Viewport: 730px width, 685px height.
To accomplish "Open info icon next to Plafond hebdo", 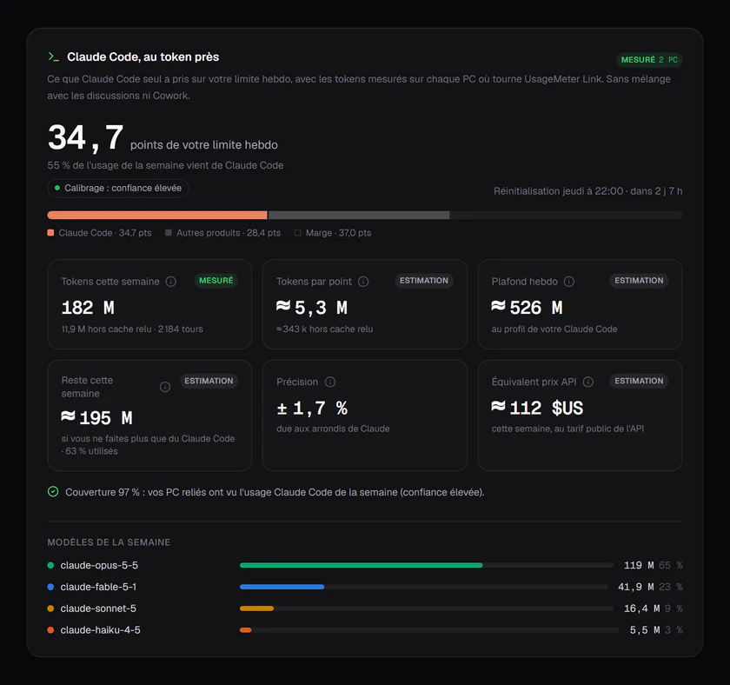I will click(x=569, y=282).
